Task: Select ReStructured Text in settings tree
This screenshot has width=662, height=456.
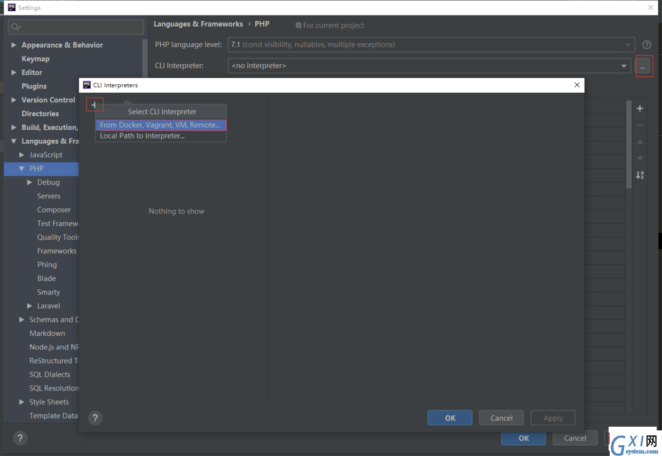Action: point(54,361)
